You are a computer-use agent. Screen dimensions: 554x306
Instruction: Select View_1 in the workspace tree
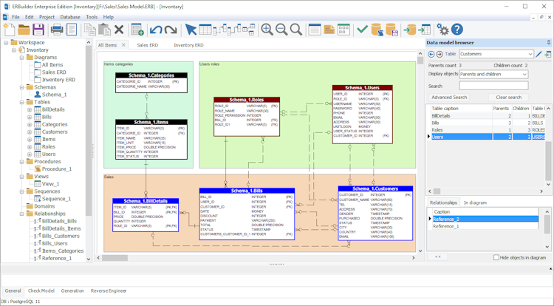50,184
